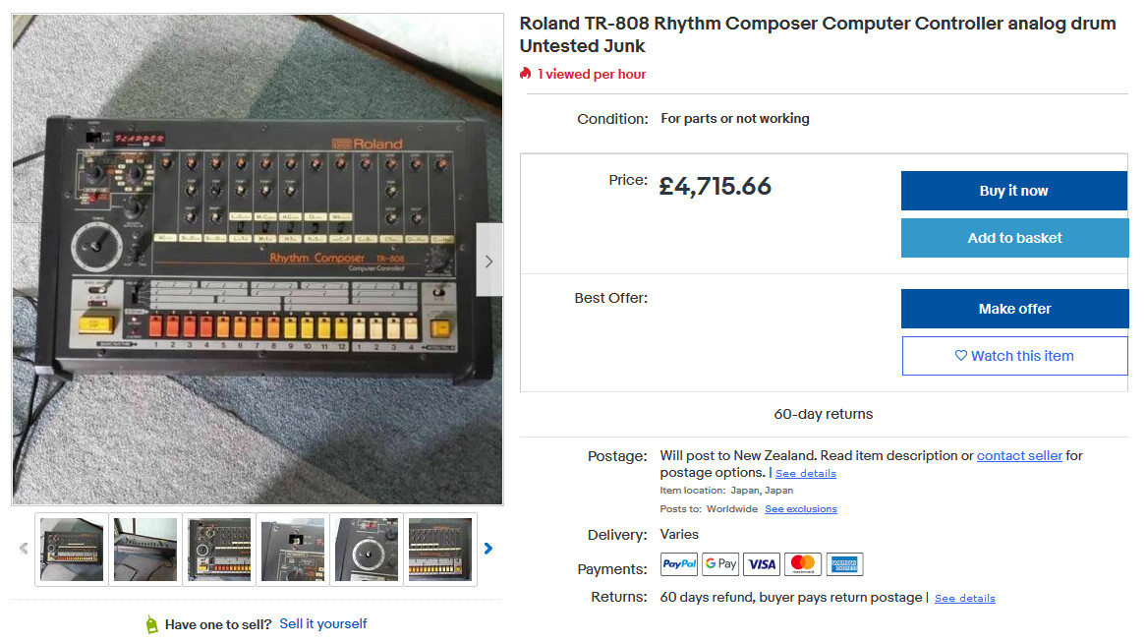This screenshot has width=1146, height=643.
Task: Click the PayPal payment icon
Action: pyautogui.click(x=679, y=564)
